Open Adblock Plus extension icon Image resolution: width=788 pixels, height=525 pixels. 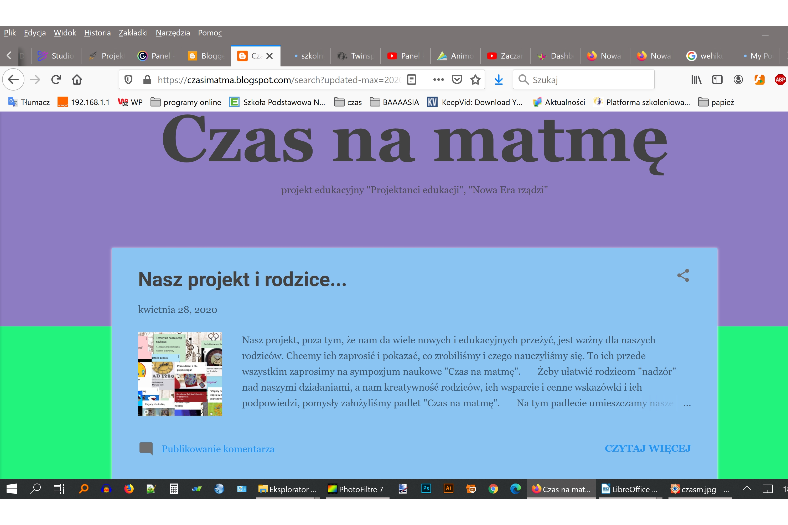(x=780, y=80)
